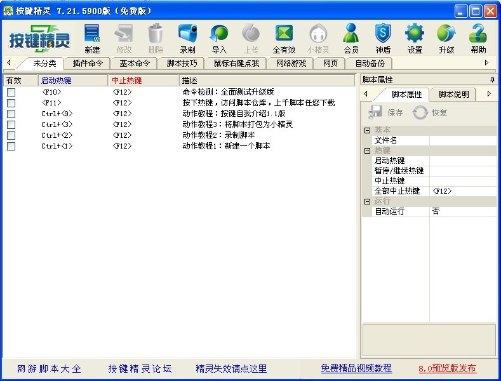Viewport: 501px width, 381px height.
Task: Click the 全部中止热键 value <F12>
Action: 463,191
